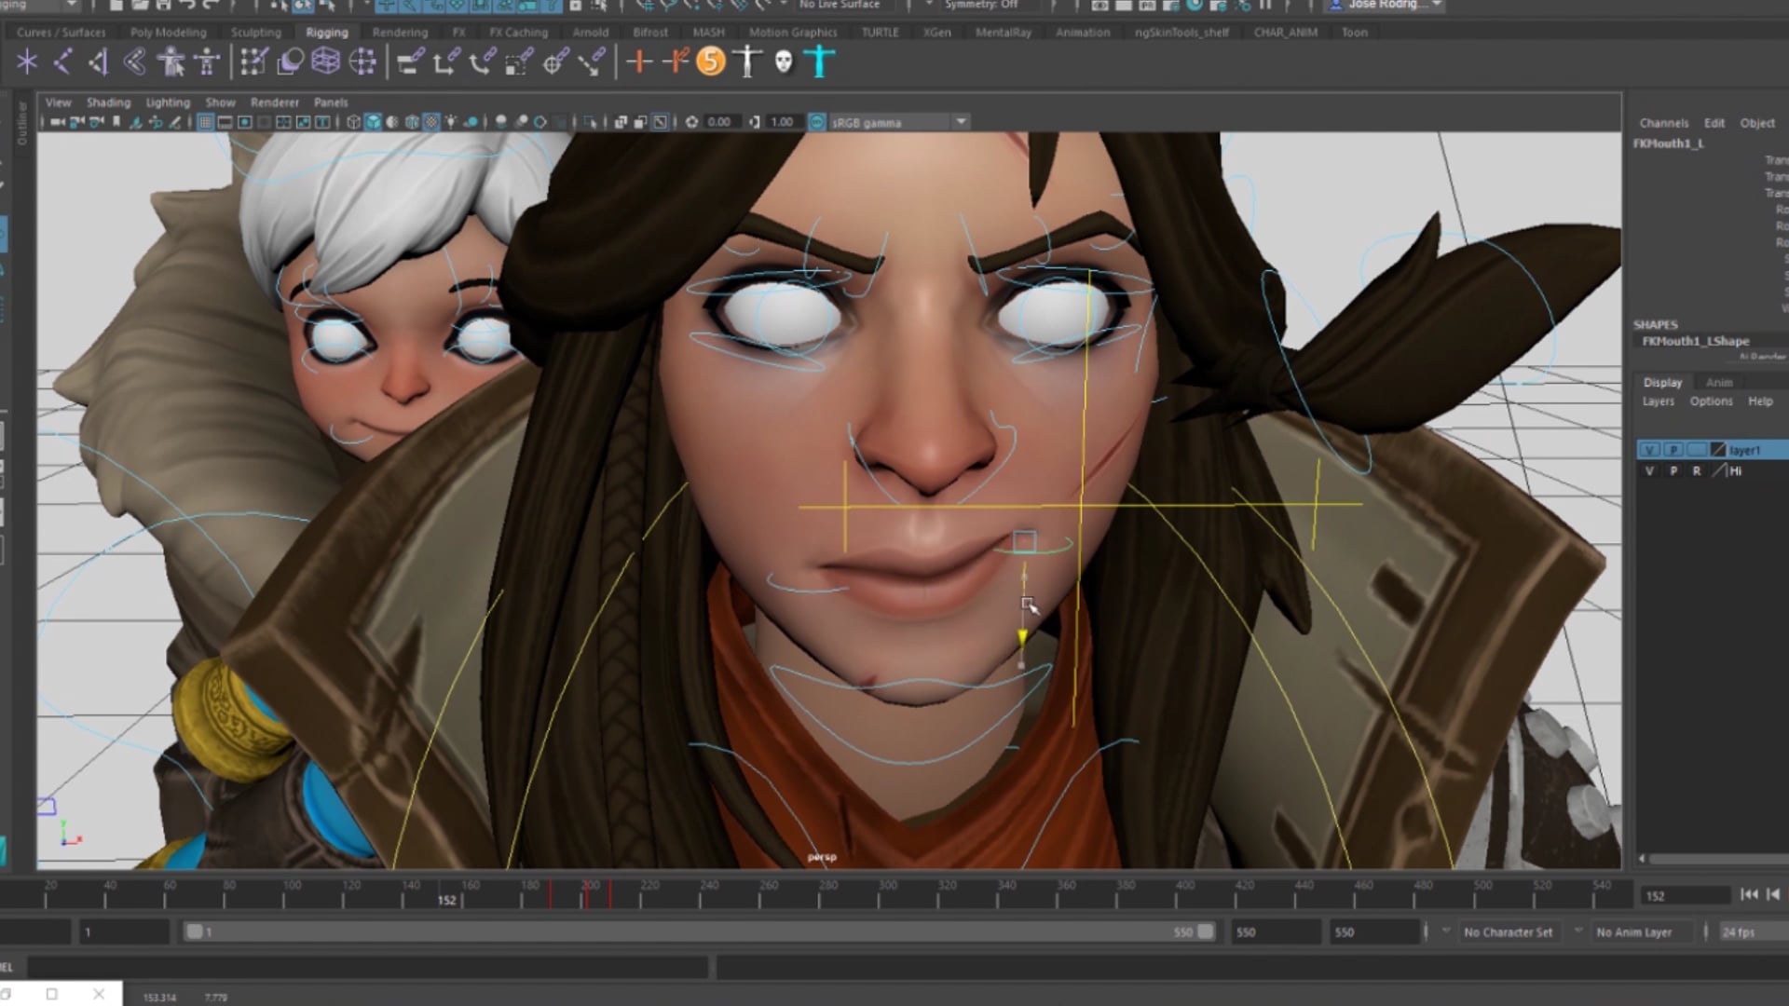
Task: Open the viewport Shading menu
Action: pos(108,102)
